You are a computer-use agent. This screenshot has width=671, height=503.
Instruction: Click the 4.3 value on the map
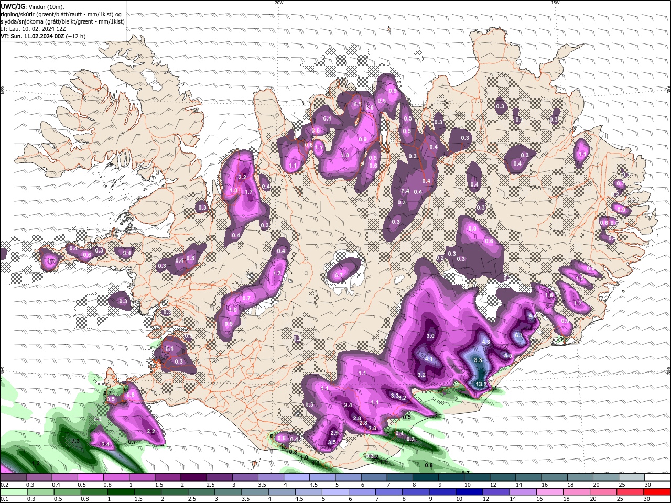486,342
